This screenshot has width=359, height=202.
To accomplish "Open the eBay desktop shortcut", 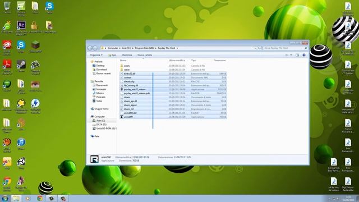I will pos(7,163).
